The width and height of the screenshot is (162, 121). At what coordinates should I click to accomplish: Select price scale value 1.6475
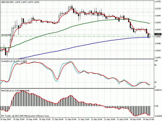pyautogui.click(x=158, y=58)
